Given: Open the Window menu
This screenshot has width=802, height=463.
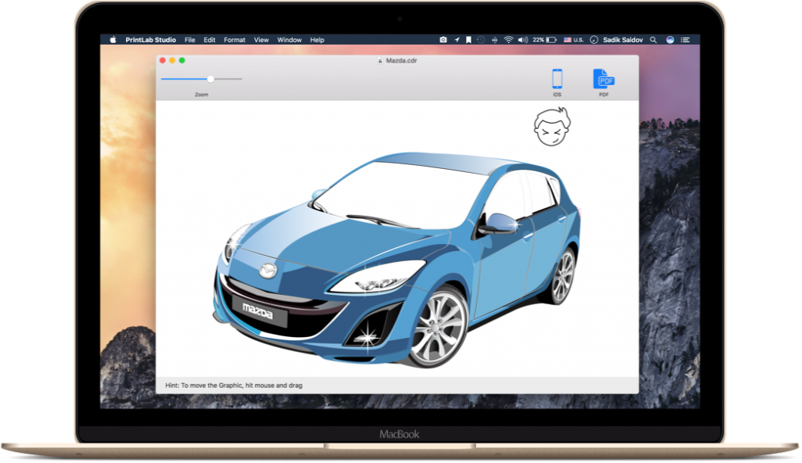Looking at the screenshot, I should pyautogui.click(x=289, y=39).
